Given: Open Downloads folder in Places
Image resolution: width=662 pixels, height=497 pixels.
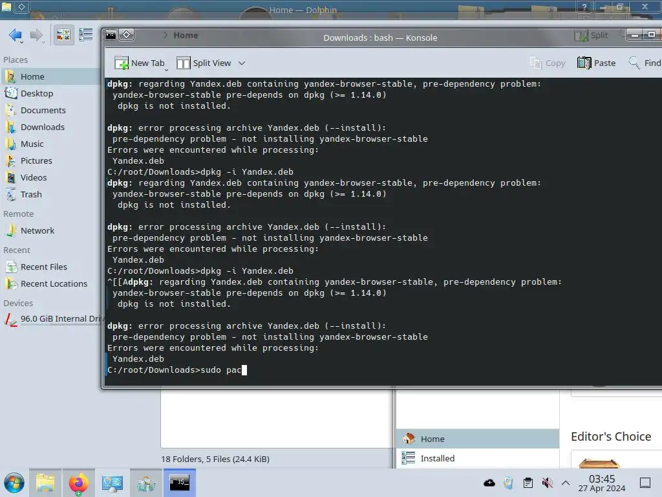Looking at the screenshot, I should (x=50, y=127).
